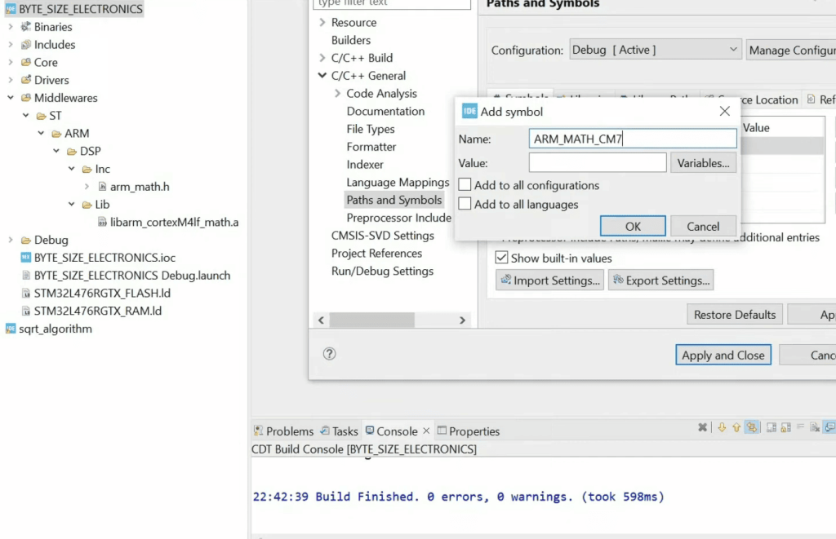This screenshot has width=836, height=539.
Task: Click inside the empty Value input field
Action: [x=596, y=162]
